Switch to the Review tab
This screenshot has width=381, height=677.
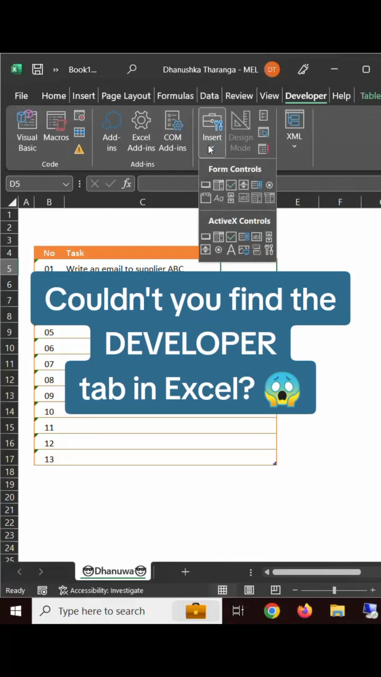click(239, 96)
